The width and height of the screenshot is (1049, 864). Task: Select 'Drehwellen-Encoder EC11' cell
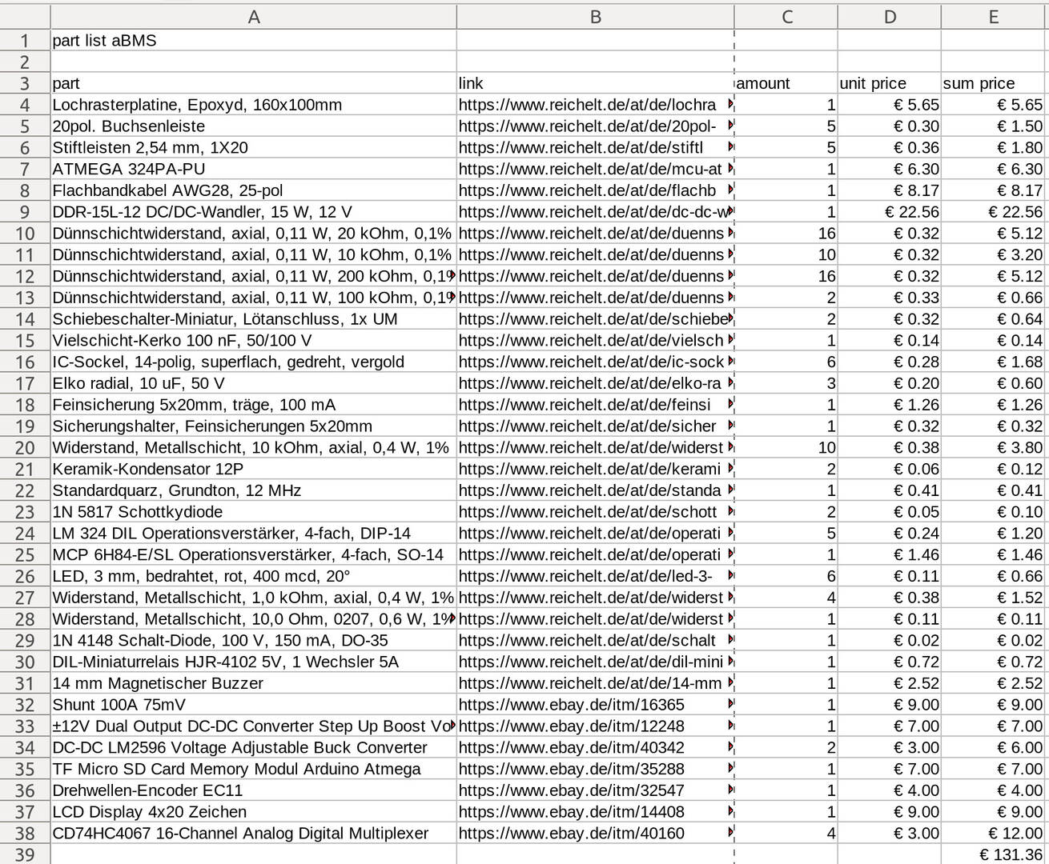254,790
